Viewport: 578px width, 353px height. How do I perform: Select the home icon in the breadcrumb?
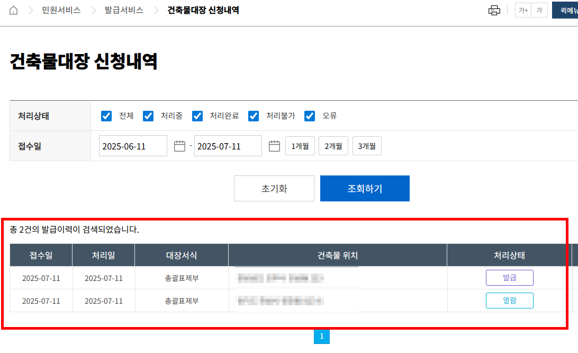13,10
